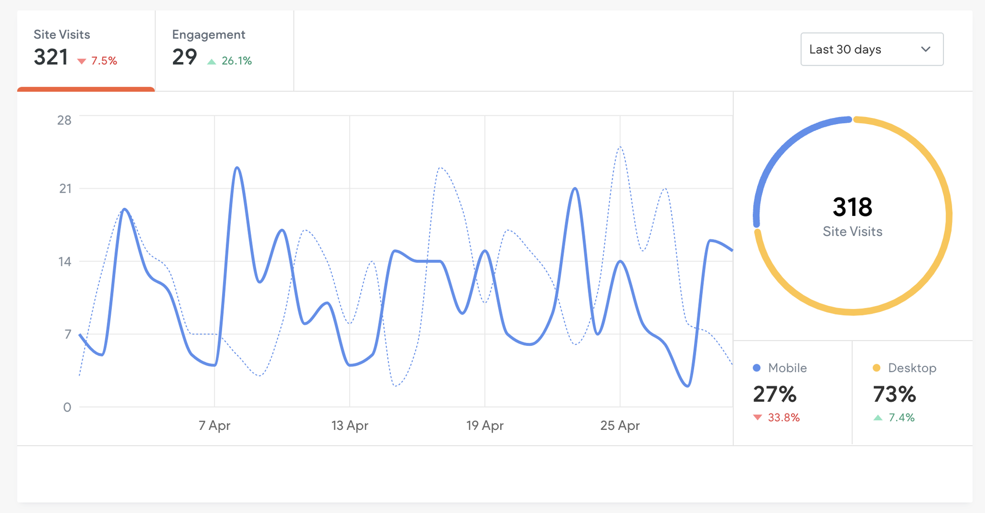Click the green up arrow beside 26.1%

coord(211,62)
